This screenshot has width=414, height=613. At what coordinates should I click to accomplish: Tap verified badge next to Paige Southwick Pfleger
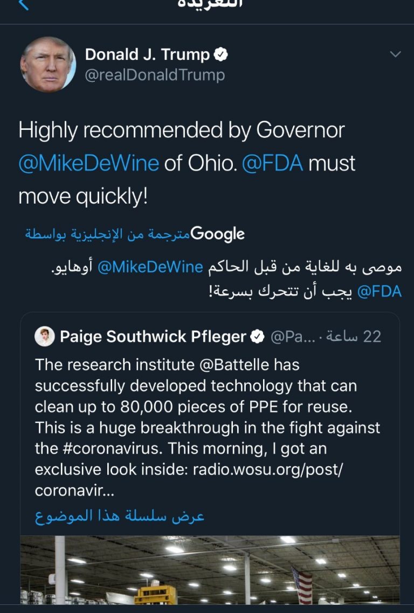[258, 337]
